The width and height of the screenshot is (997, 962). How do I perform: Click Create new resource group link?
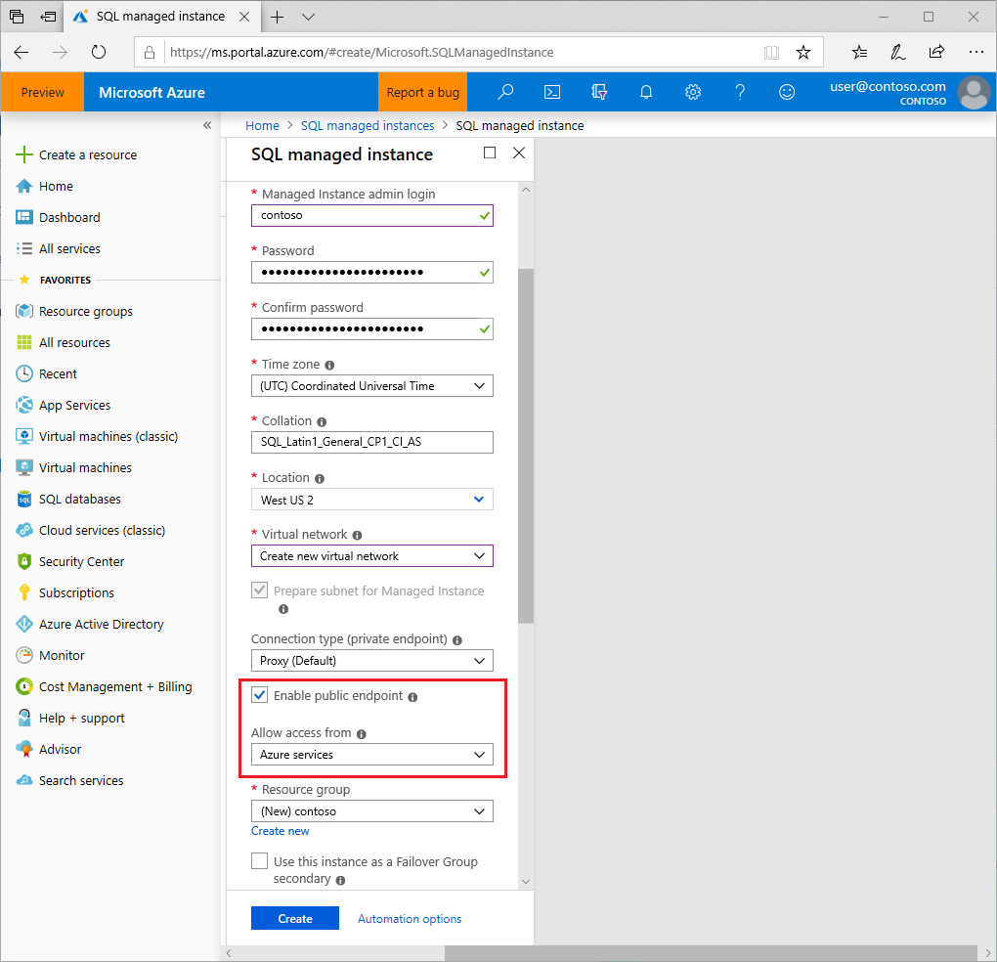tap(280, 831)
